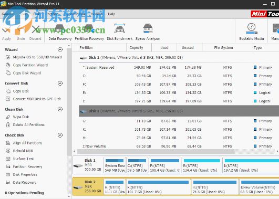The width and height of the screenshot is (279, 199).
Task: Collapse the Clean Disk section
Action: pyautogui.click(x=60, y=109)
